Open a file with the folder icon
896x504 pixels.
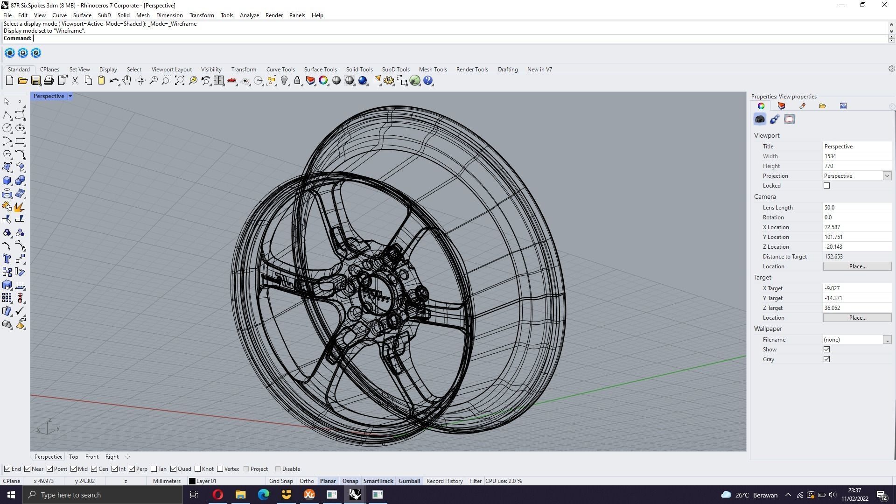[x=22, y=81]
